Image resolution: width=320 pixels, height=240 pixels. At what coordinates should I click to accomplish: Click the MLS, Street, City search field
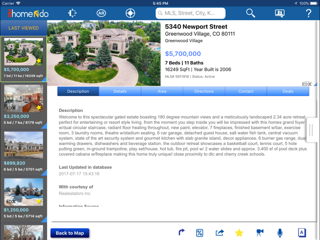(x=191, y=13)
